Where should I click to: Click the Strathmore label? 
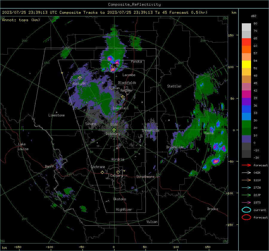145,177
